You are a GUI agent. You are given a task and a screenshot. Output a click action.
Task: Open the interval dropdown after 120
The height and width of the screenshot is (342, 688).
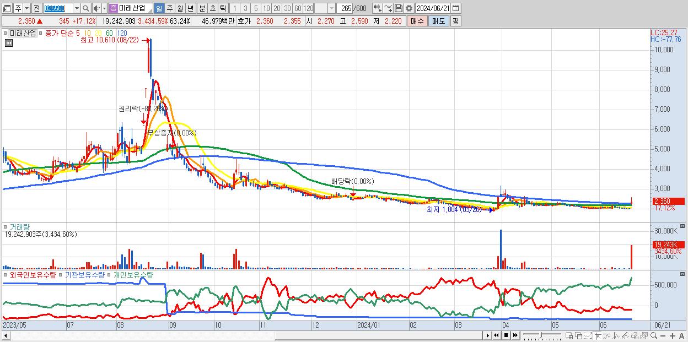click(x=331, y=8)
